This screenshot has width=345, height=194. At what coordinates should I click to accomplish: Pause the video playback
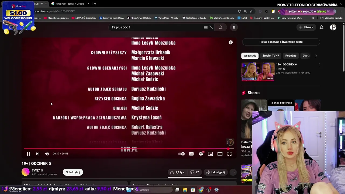pyautogui.click(x=28, y=154)
